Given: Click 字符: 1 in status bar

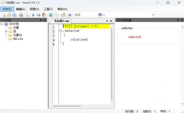Looking at the screenshot, I should 165,111.
